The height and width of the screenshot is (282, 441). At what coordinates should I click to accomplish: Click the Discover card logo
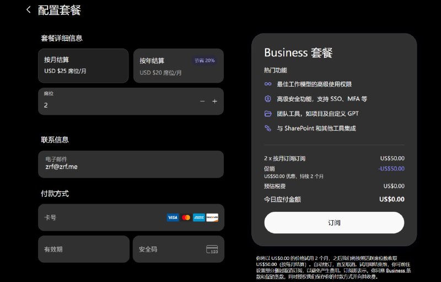click(212, 217)
